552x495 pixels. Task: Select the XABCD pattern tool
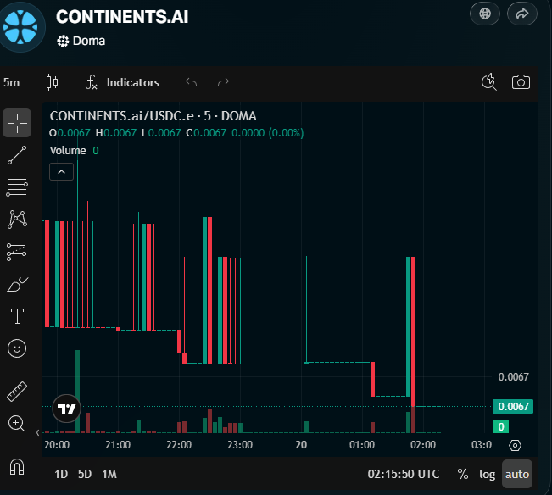click(x=17, y=220)
